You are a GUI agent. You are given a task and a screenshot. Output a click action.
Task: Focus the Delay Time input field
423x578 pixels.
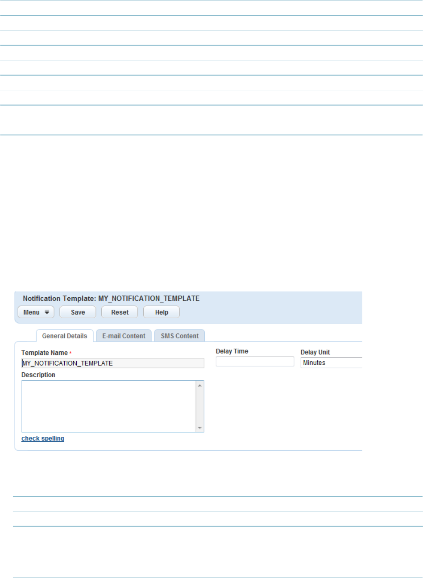point(255,362)
